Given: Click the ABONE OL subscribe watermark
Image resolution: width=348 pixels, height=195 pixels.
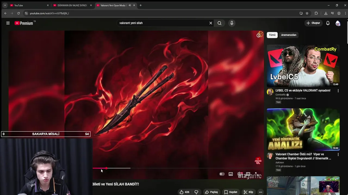Looking at the screenshot, I should (258, 161).
